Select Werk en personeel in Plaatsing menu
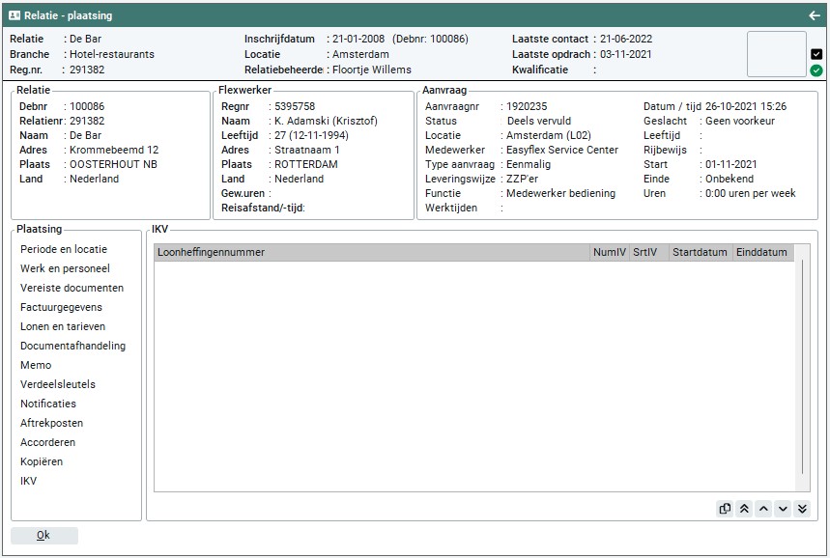This screenshot has width=830, height=558. tap(65, 268)
